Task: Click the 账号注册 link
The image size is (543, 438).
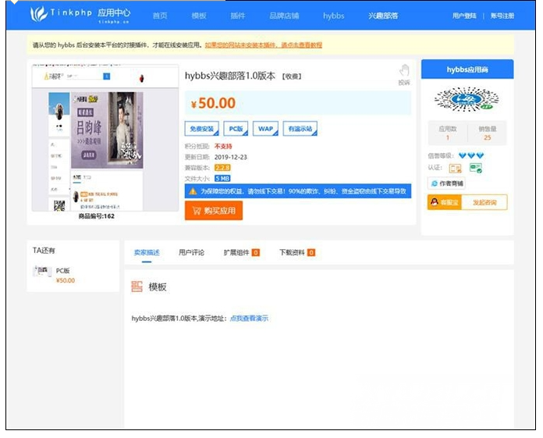Action: [502, 16]
